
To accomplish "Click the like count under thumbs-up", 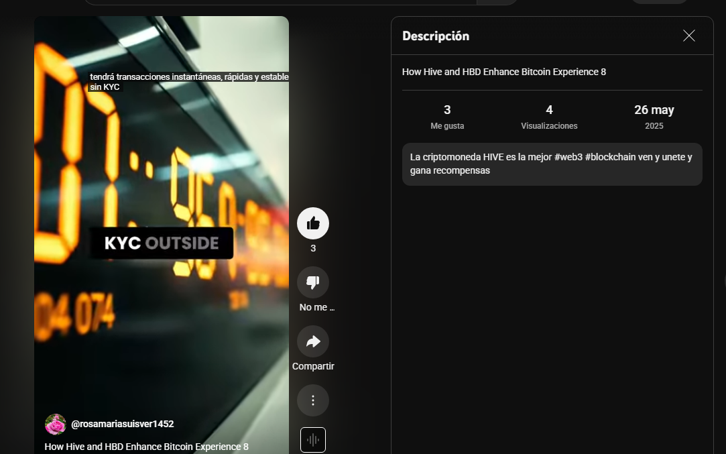I will 313,248.
